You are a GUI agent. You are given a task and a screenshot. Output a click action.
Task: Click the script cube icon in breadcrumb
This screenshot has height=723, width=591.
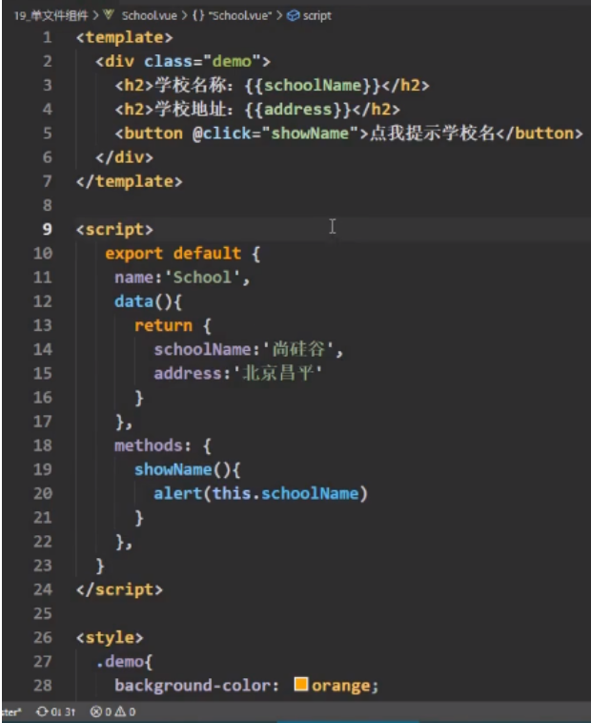293,16
